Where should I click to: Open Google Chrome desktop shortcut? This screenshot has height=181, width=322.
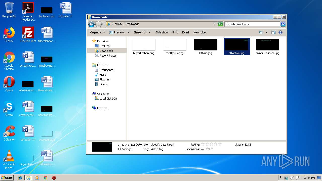point(9,61)
